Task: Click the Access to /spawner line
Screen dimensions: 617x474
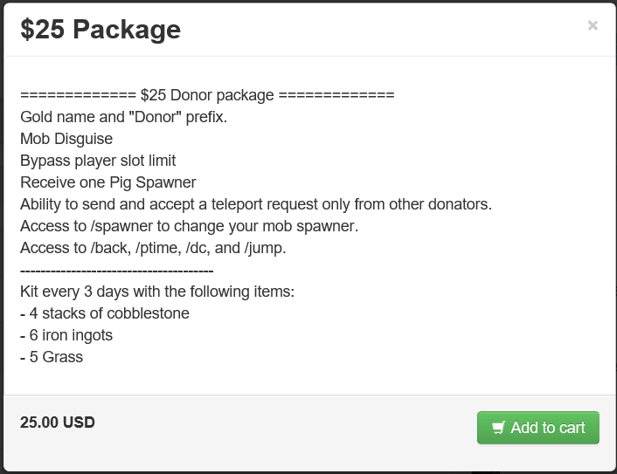Action: (189, 226)
